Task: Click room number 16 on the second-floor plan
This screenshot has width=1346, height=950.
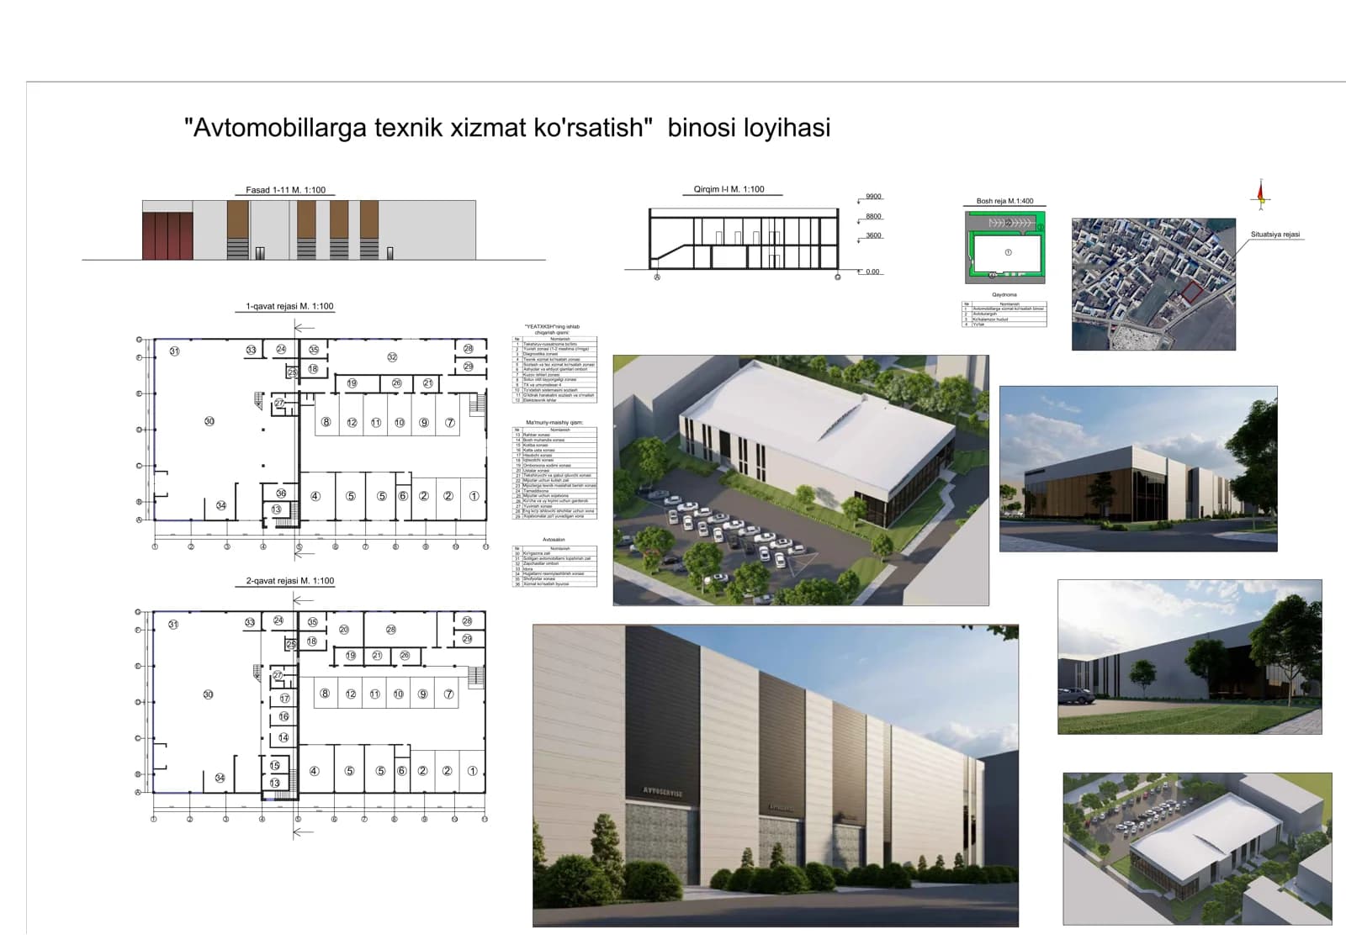Action: tap(284, 716)
